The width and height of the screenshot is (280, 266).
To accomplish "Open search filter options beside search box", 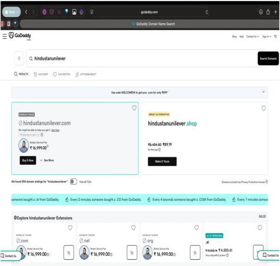I will pos(19,58).
